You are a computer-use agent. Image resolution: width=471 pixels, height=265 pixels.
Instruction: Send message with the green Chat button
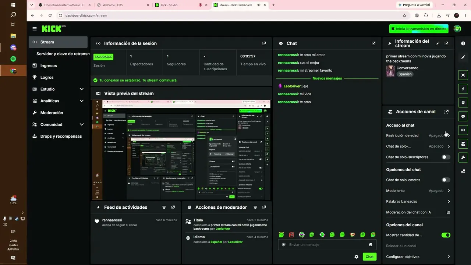[369, 257]
